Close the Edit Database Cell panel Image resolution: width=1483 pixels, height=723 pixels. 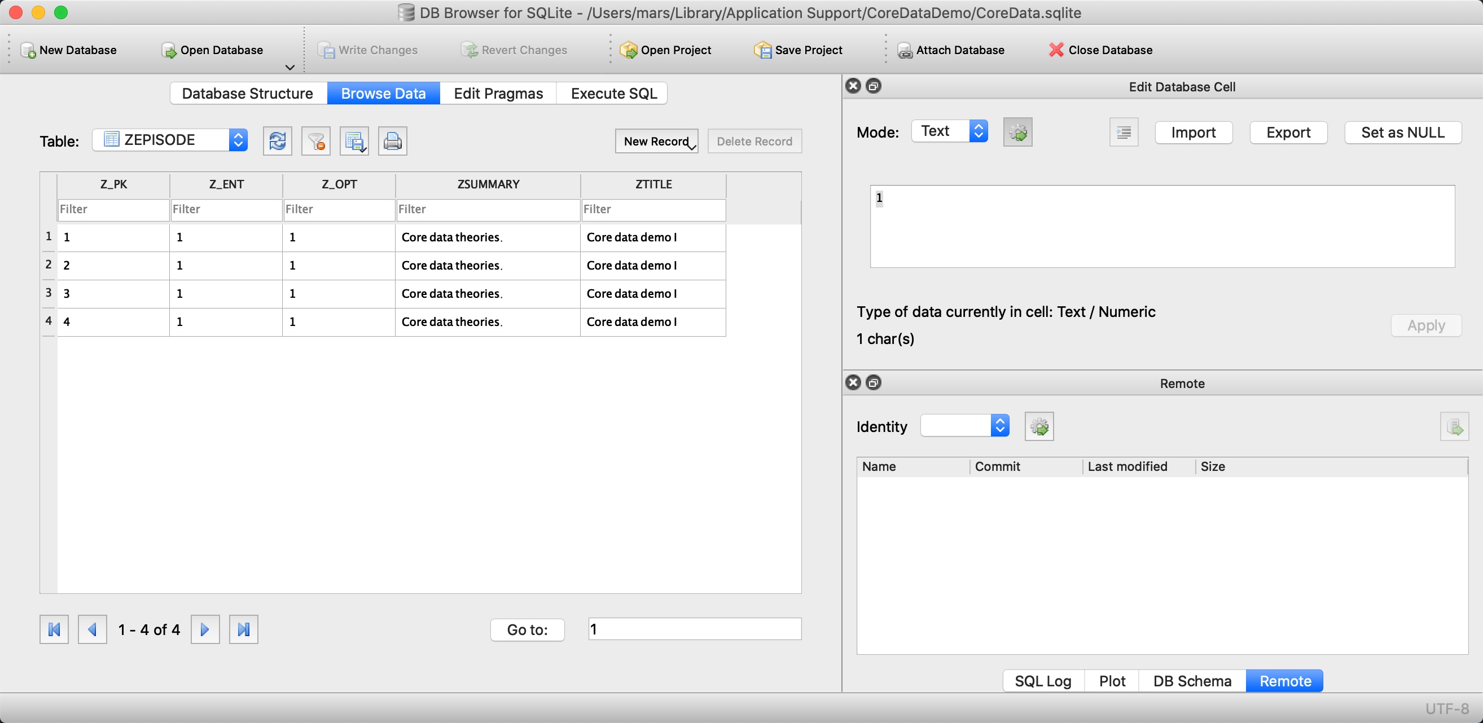point(853,86)
